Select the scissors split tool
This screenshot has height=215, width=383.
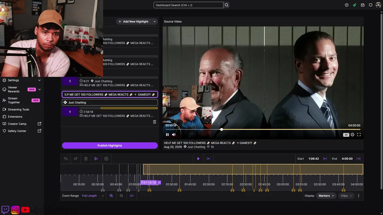coord(96,159)
